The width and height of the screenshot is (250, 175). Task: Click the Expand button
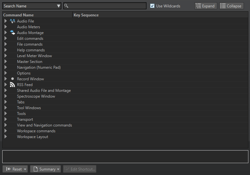pyautogui.click(x=206, y=6)
